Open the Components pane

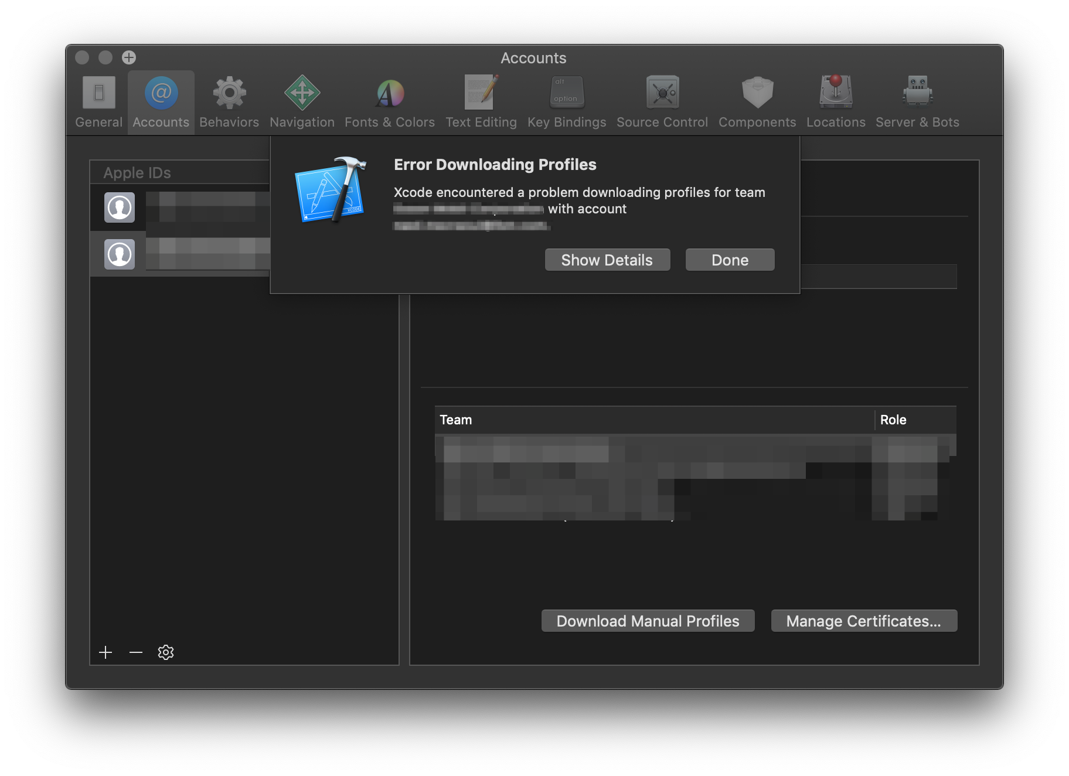757,102
